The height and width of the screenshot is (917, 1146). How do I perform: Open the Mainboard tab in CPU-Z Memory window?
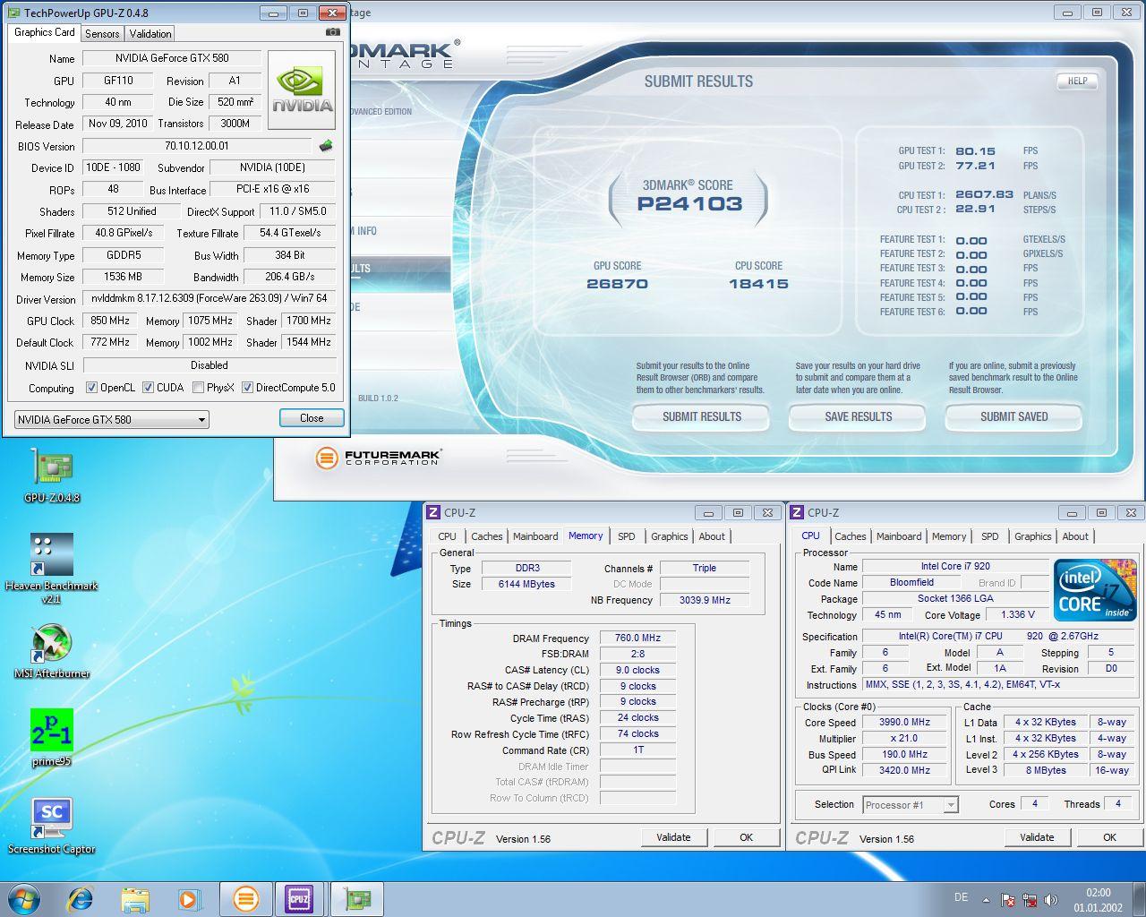pyautogui.click(x=535, y=536)
